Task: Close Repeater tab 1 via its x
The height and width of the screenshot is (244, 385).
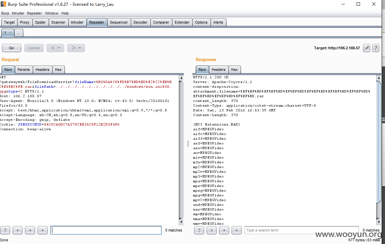Action: click(10, 33)
